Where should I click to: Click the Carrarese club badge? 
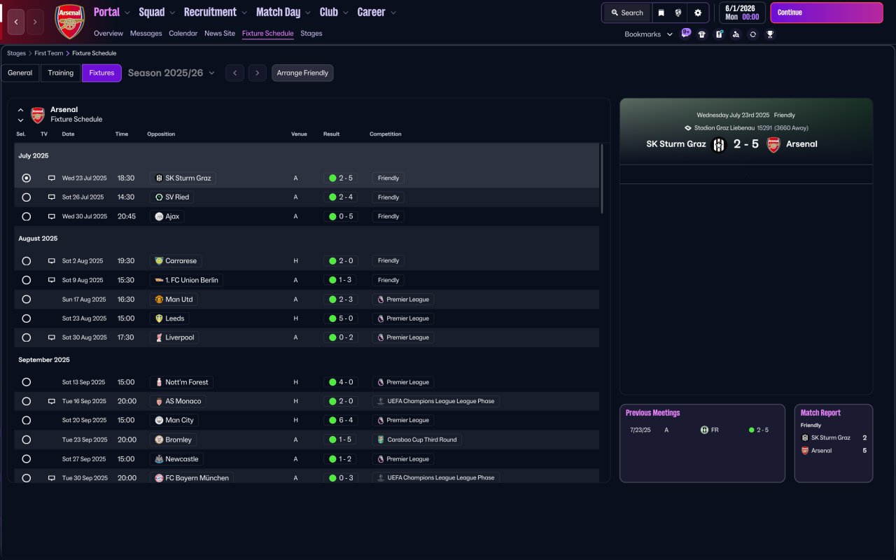click(159, 261)
